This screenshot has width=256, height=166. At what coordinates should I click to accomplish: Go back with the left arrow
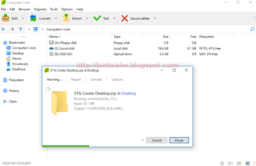[4, 29]
